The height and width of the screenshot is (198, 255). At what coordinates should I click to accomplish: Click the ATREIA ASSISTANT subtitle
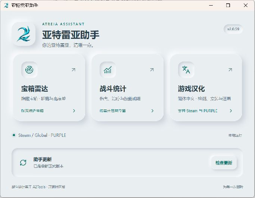tap(63, 24)
